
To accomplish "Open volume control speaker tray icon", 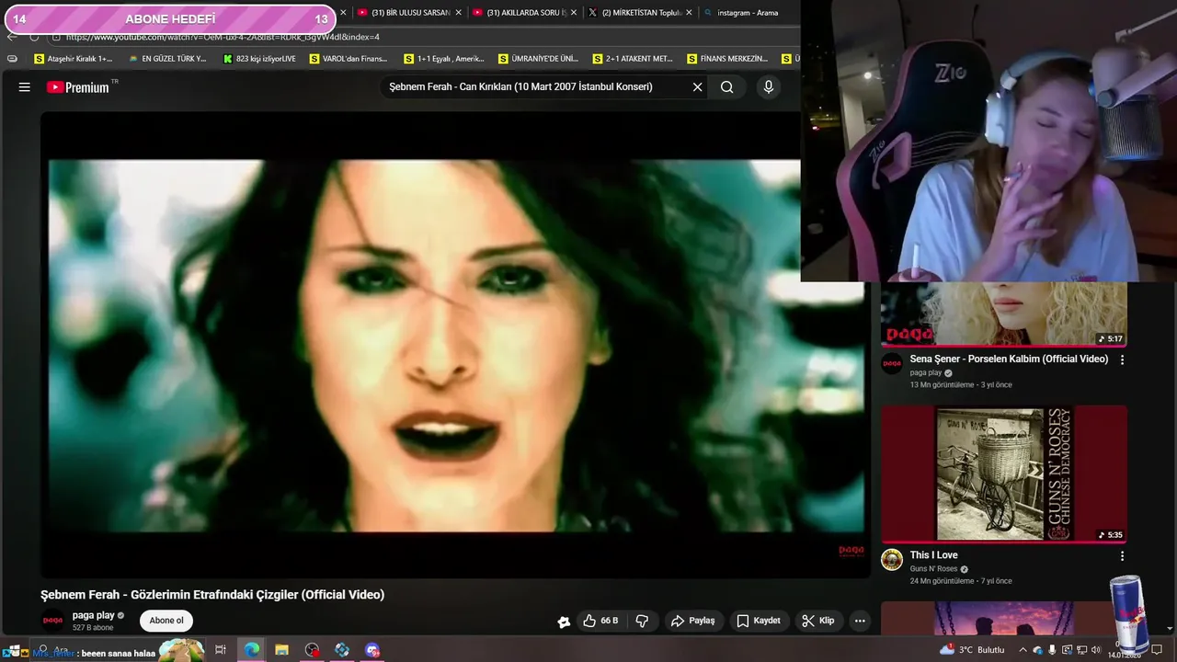I will click(1096, 650).
